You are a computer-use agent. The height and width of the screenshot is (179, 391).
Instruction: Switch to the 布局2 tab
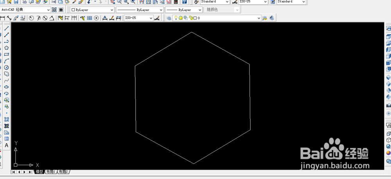tap(63, 172)
